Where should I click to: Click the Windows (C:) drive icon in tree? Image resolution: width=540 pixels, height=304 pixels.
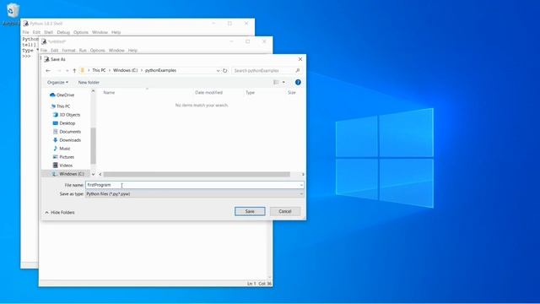point(55,174)
